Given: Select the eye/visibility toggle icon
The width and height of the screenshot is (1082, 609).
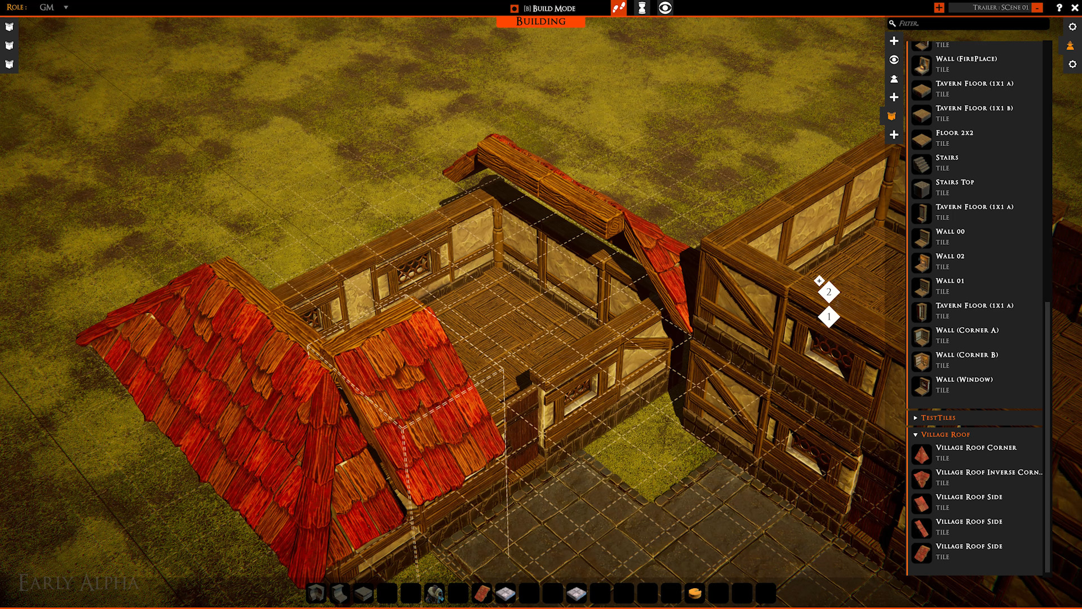Looking at the screenshot, I should 665,7.
